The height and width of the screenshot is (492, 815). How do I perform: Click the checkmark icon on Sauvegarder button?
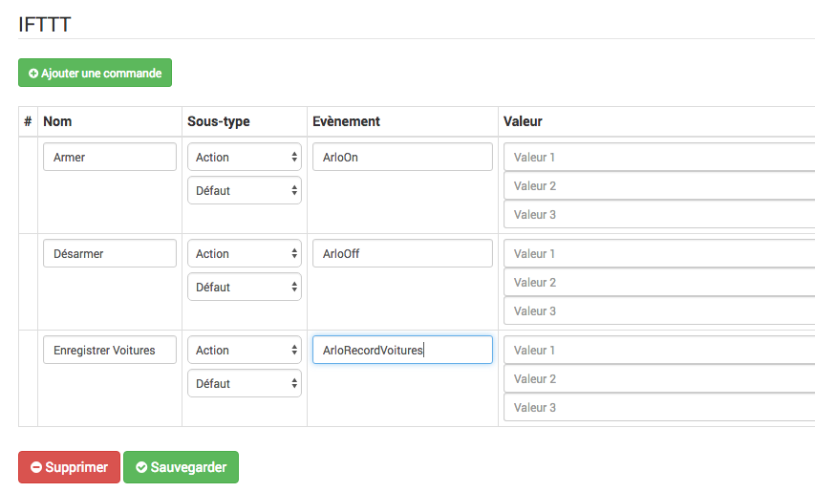click(x=141, y=467)
